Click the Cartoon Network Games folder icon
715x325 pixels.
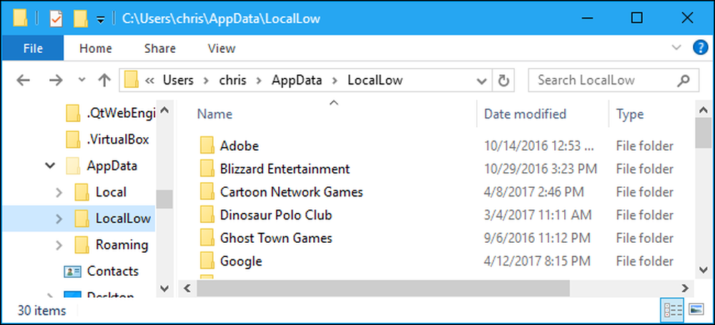tap(207, 192)
